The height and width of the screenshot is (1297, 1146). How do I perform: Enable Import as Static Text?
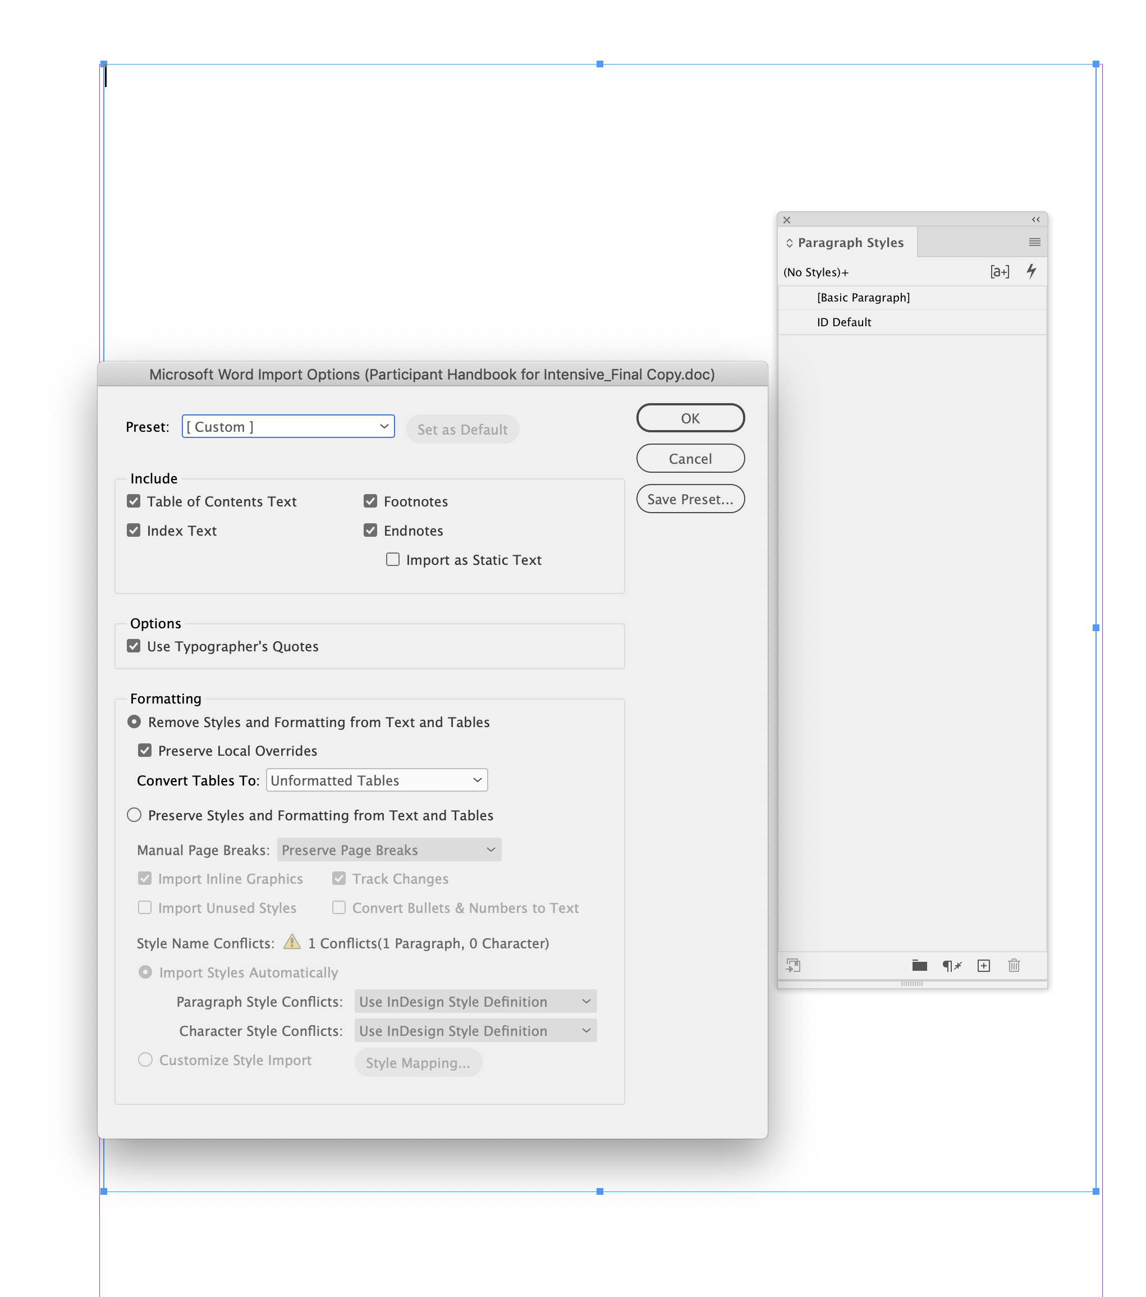(393, 559)
